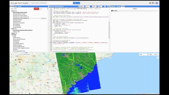Switch to the Tasks tab

tap(123, 7)
